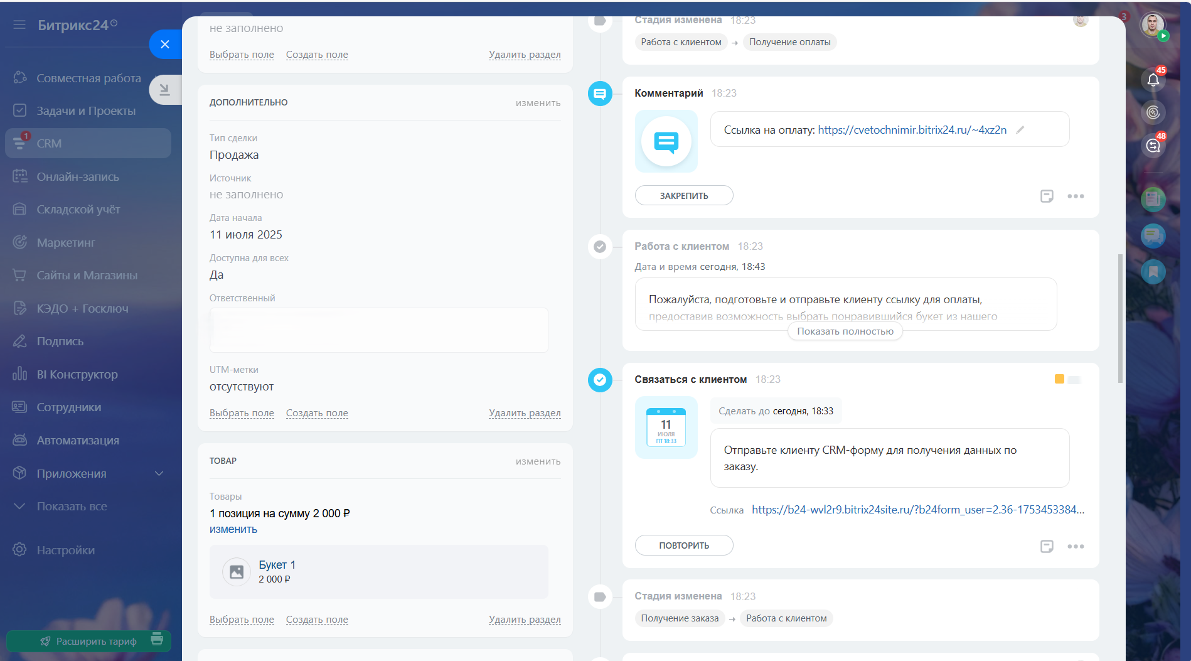
Task: Open the hamburger menu next to Битрикс24
Action: pyautogui.click(x=19, y=25)
